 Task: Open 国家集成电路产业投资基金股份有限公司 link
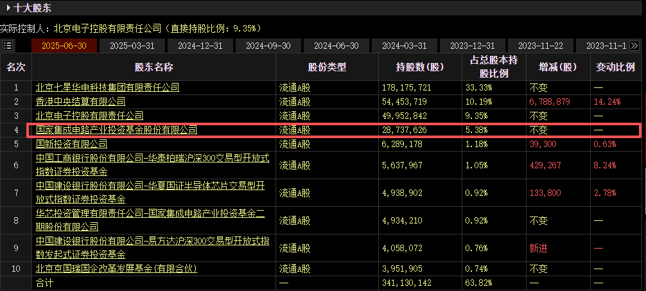tap(117, 130)
